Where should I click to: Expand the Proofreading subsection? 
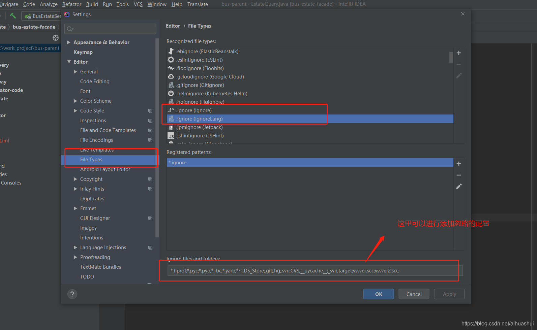[x=76, y=257]
